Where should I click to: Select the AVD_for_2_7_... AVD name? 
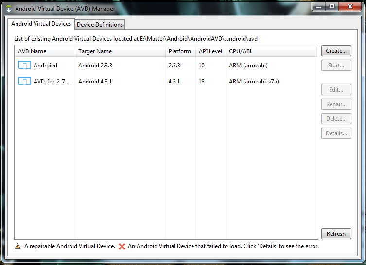coord(53,82)
